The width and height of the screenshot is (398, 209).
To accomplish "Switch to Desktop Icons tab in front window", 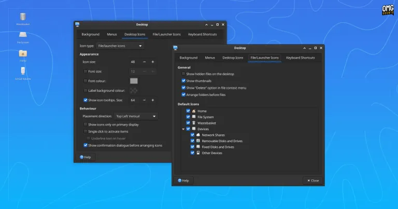I will point(233,58).
